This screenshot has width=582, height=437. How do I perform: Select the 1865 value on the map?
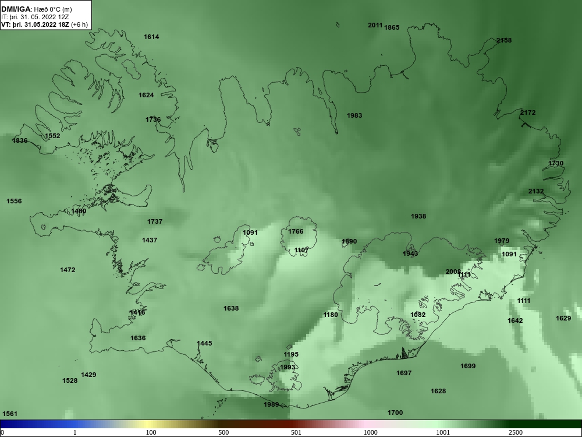(x=392, y=27)
